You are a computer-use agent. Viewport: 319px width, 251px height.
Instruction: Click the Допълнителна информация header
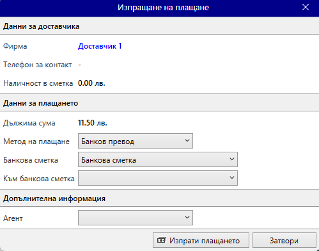(54, 198)
